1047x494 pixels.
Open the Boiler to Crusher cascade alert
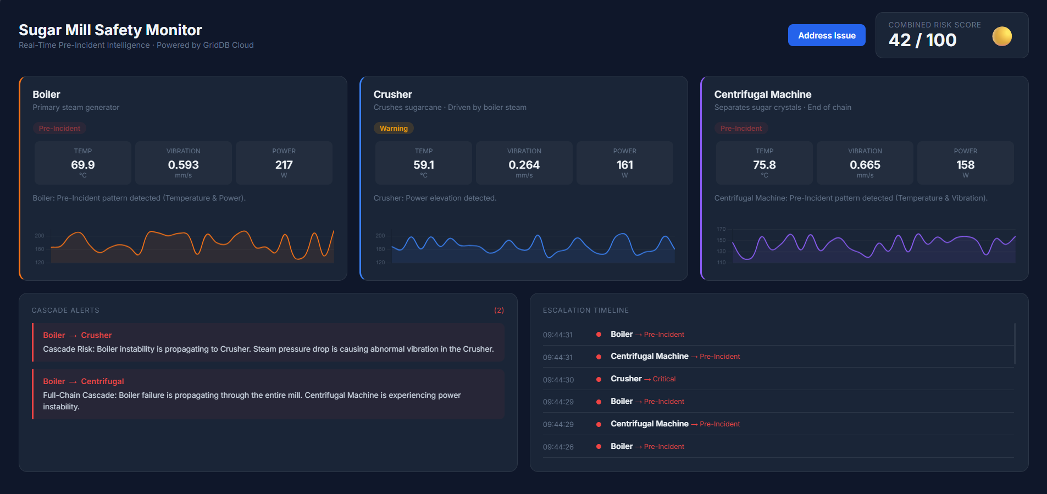[268, 342]
